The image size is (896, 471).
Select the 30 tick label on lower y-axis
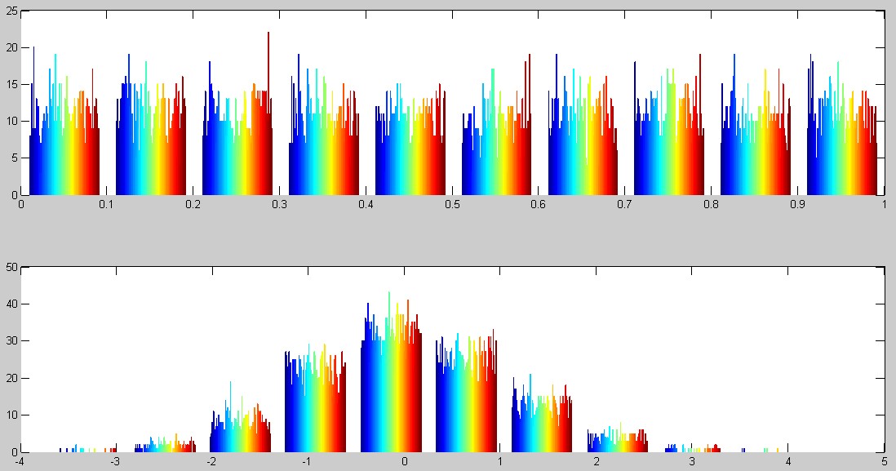coord(12,341)
